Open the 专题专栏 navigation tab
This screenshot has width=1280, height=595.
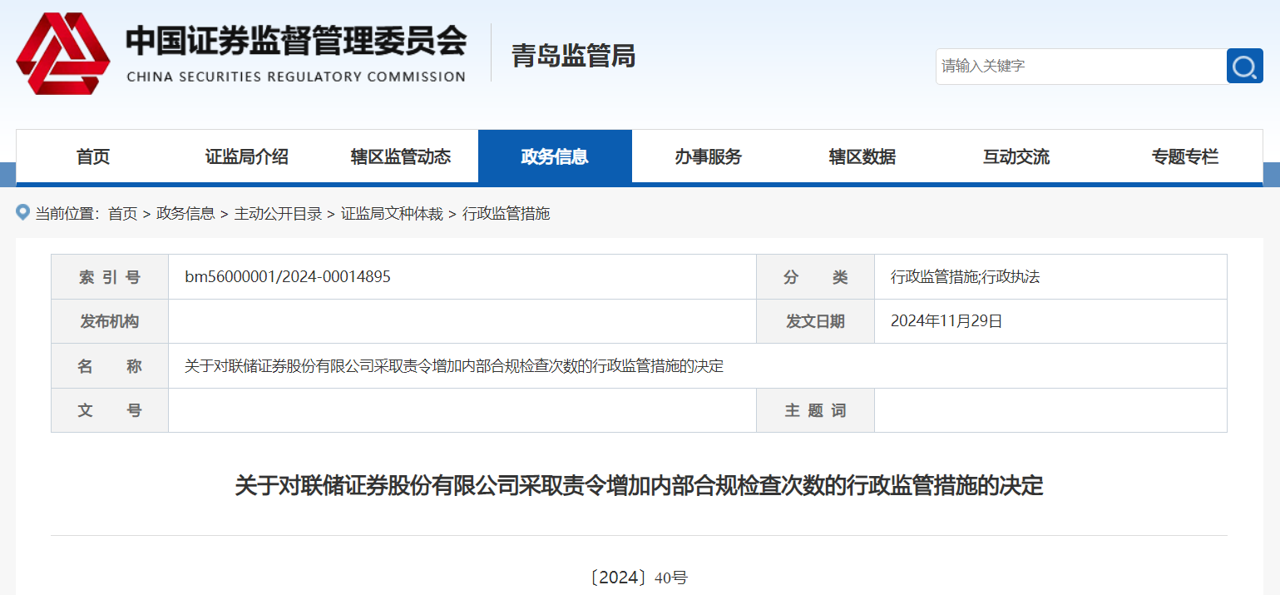click(x=1185, y=156)
